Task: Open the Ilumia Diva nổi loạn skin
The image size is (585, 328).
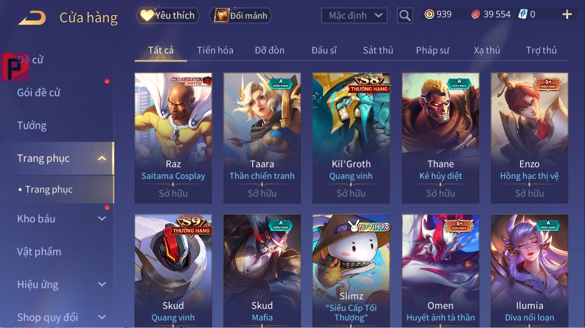Action: click(529, 271)
